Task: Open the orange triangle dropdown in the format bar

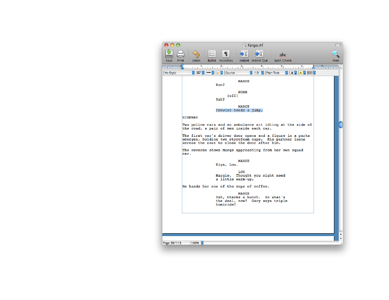Action: 219,73
